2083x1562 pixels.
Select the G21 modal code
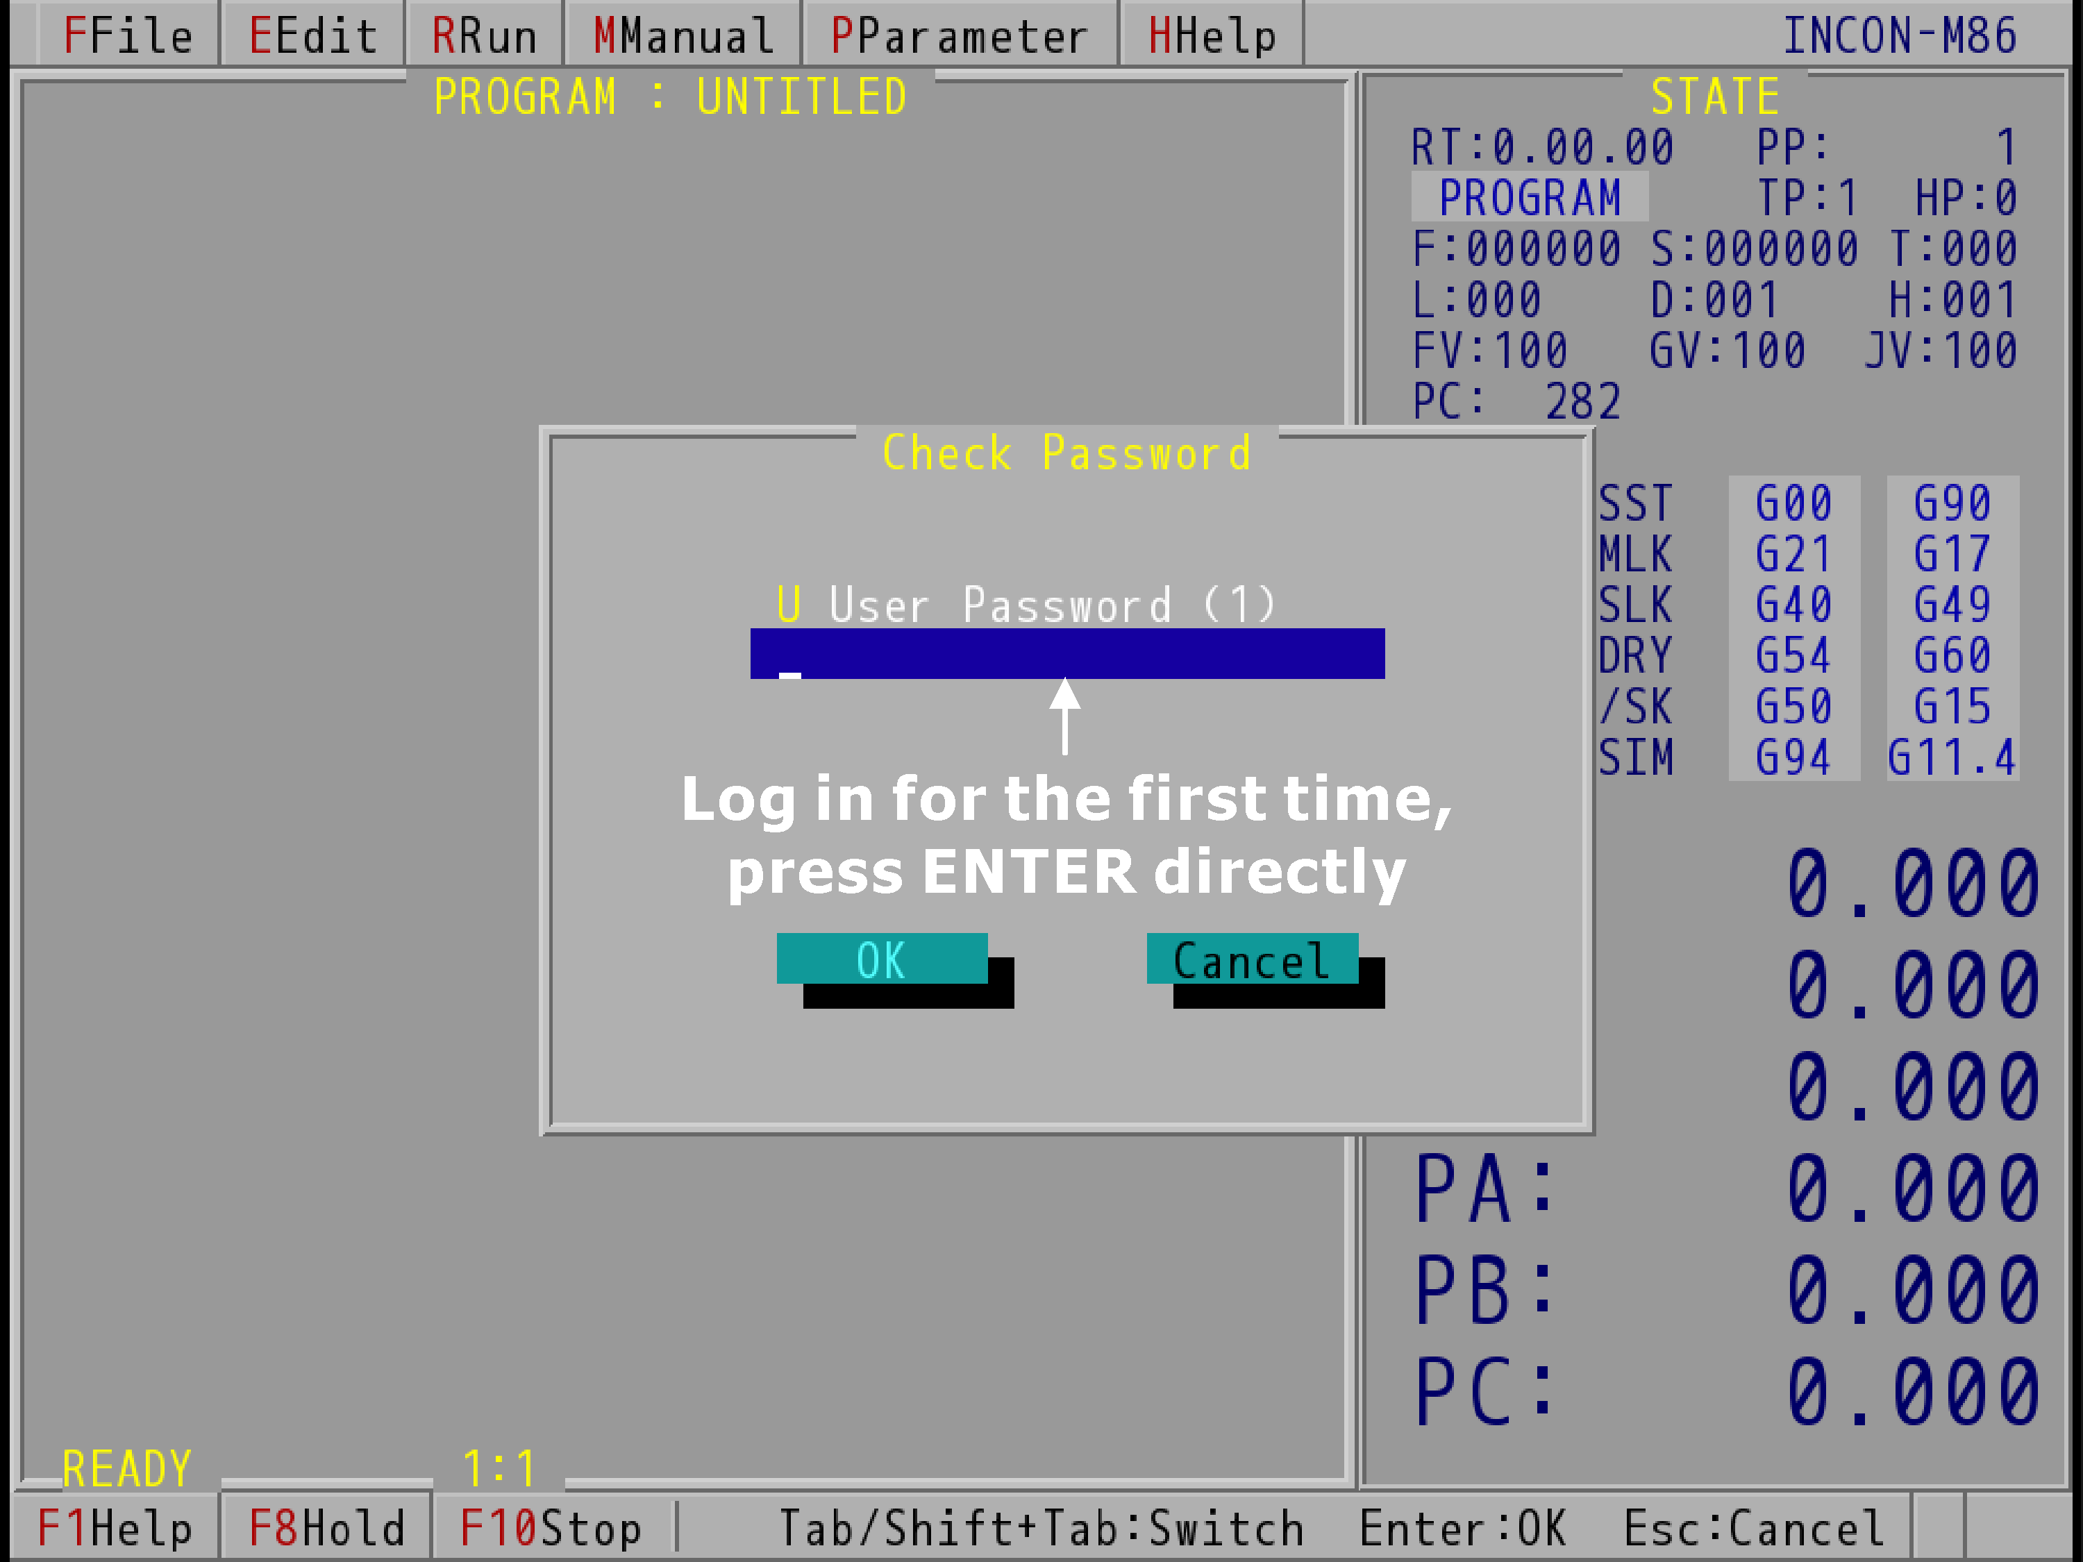[1794, 553]
